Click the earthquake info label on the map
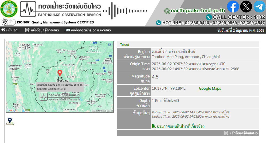This screenshot has width=266, height=149. pyautogui.click(x=60, y=86)
